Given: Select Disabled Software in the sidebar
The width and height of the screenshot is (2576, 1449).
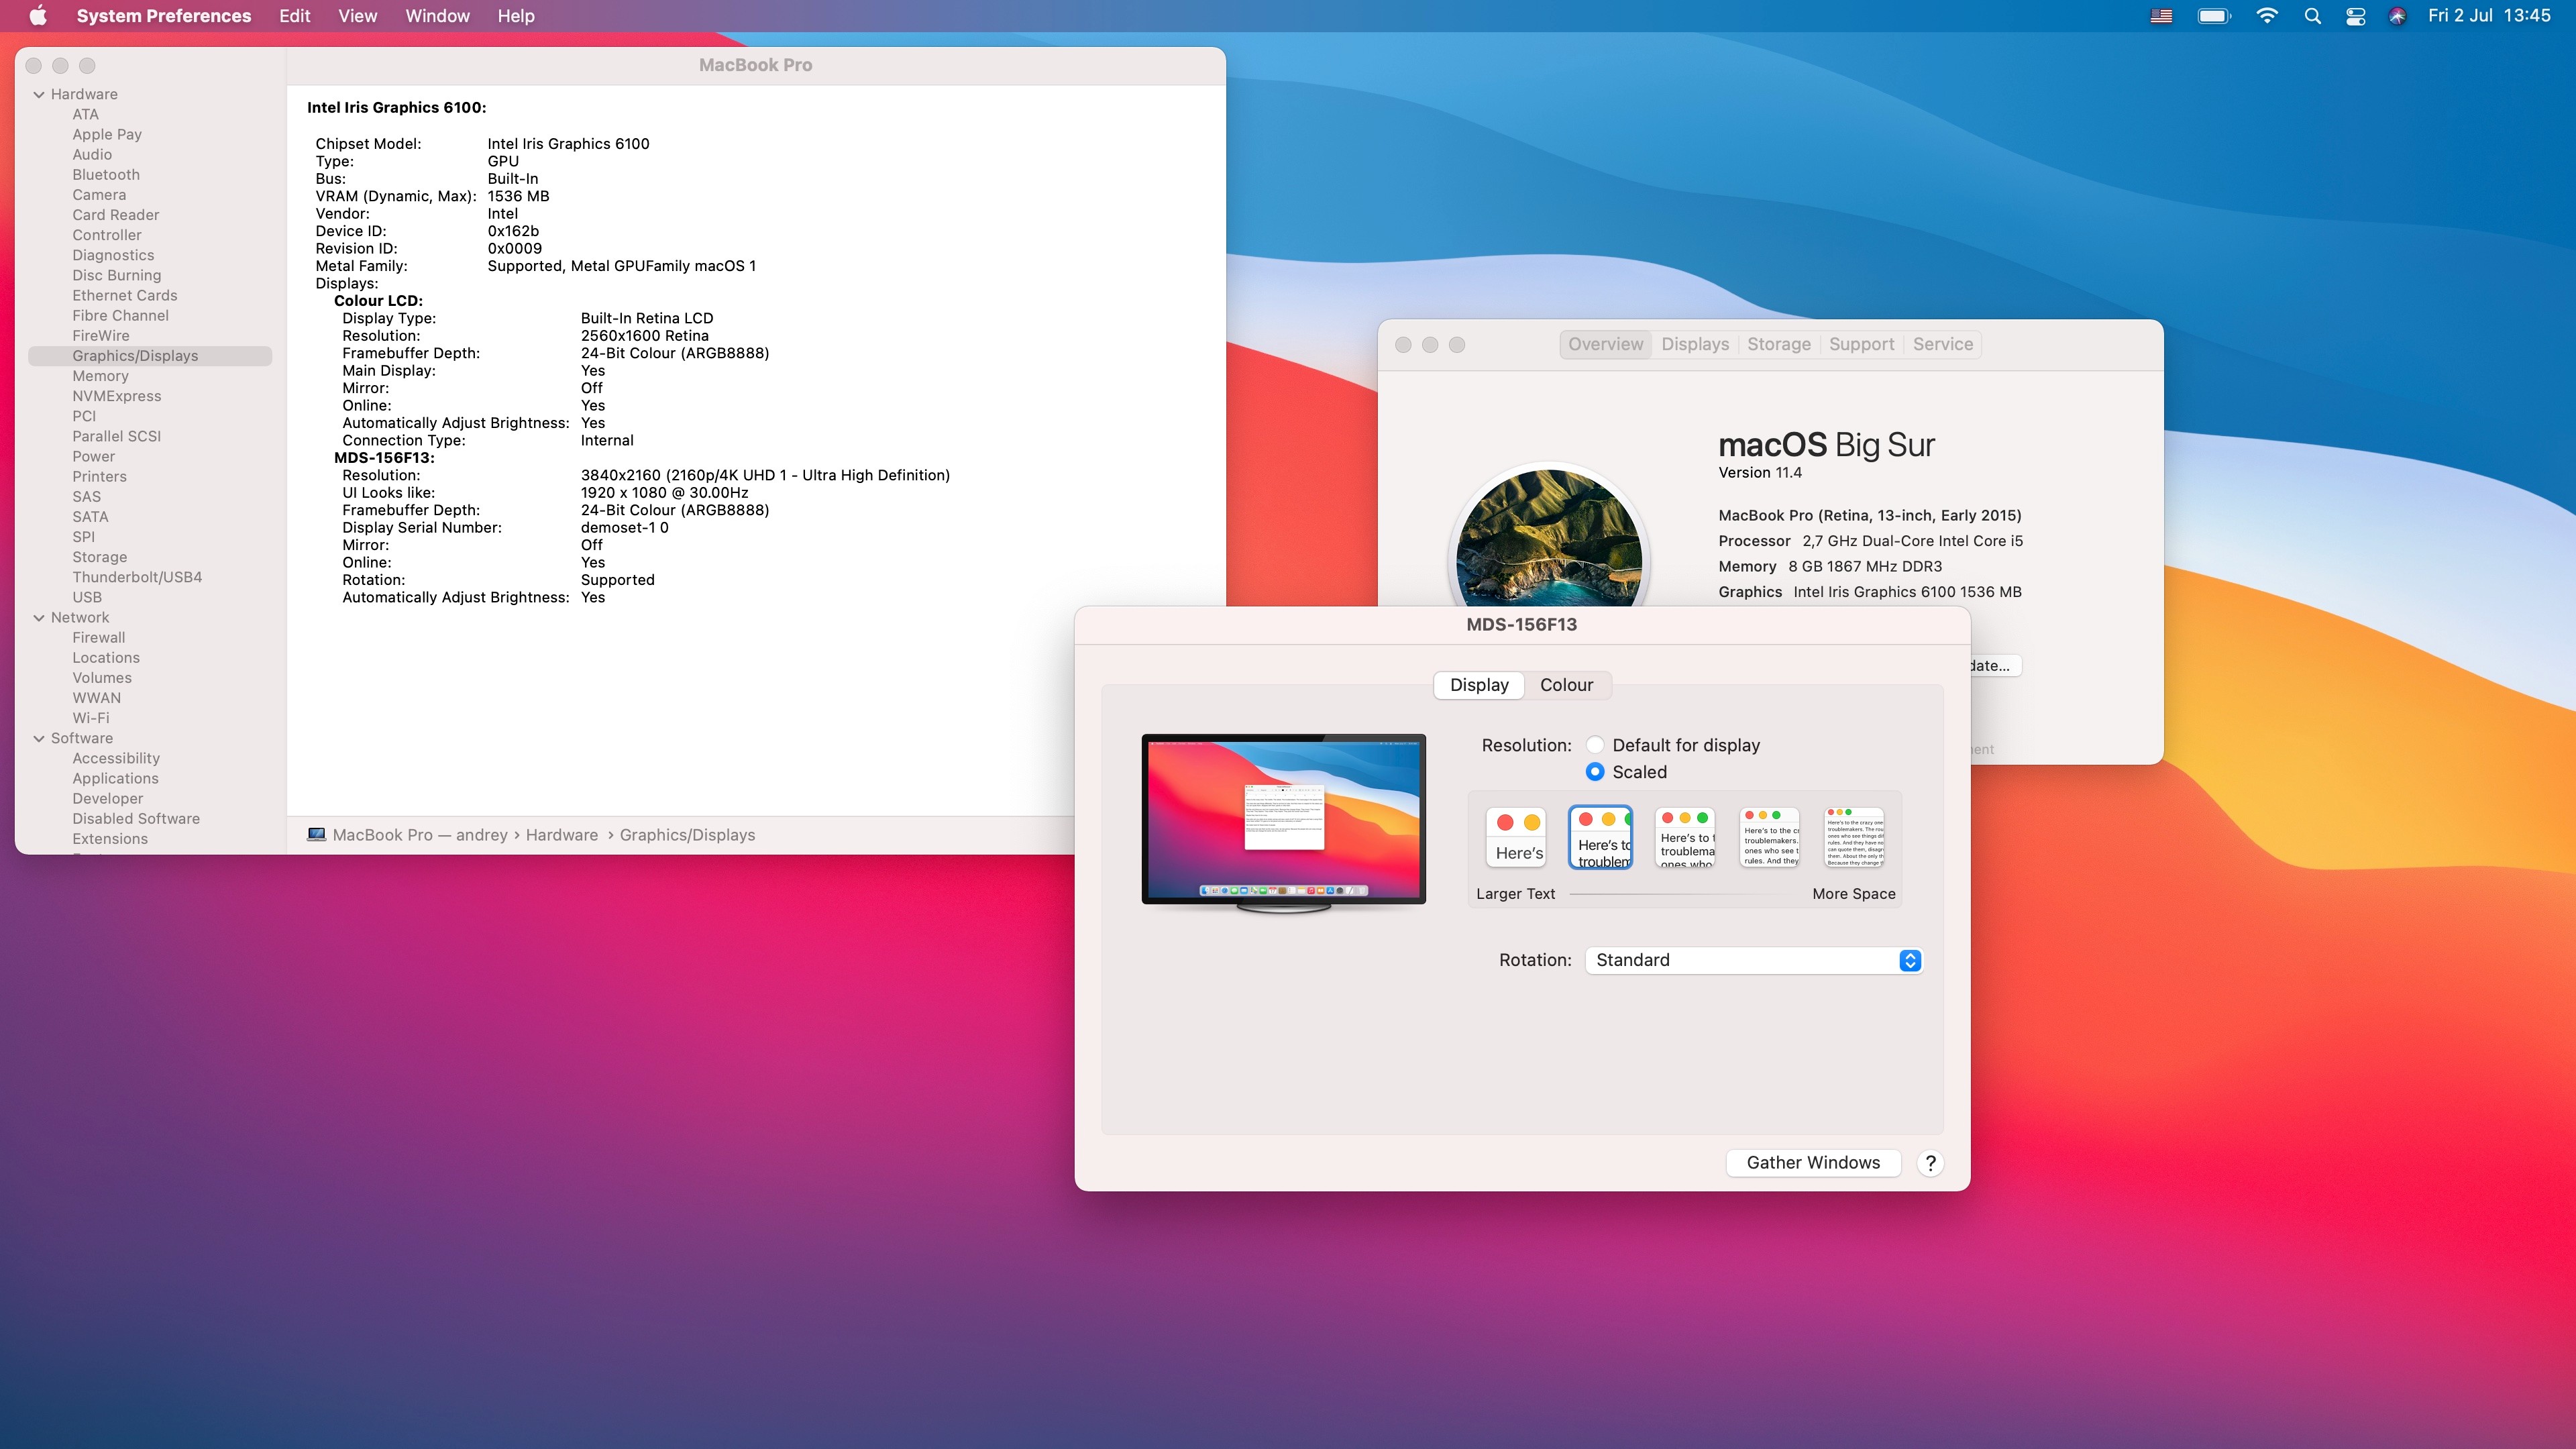Looking at the screenshot, I should tap(136, 818).
